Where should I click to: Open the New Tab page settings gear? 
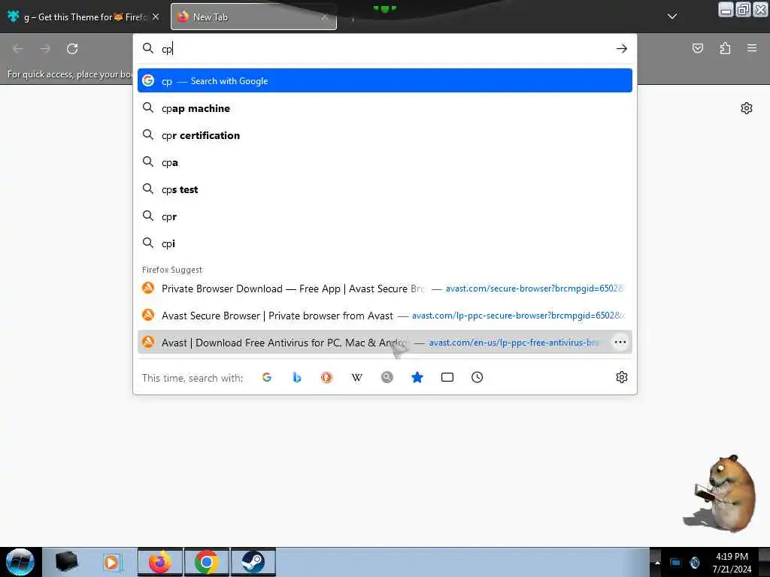(747, 108)
